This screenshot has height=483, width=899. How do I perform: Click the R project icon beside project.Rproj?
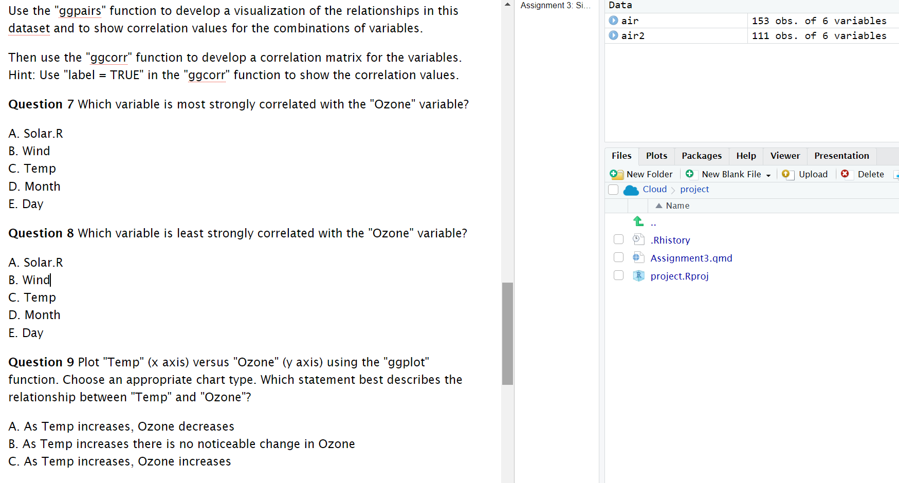(x=638, y=276)
